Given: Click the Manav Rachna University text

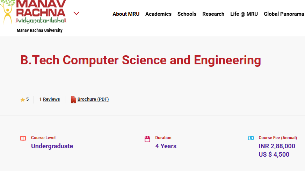Looking at the screenshot, I should [x=39, y=30].
